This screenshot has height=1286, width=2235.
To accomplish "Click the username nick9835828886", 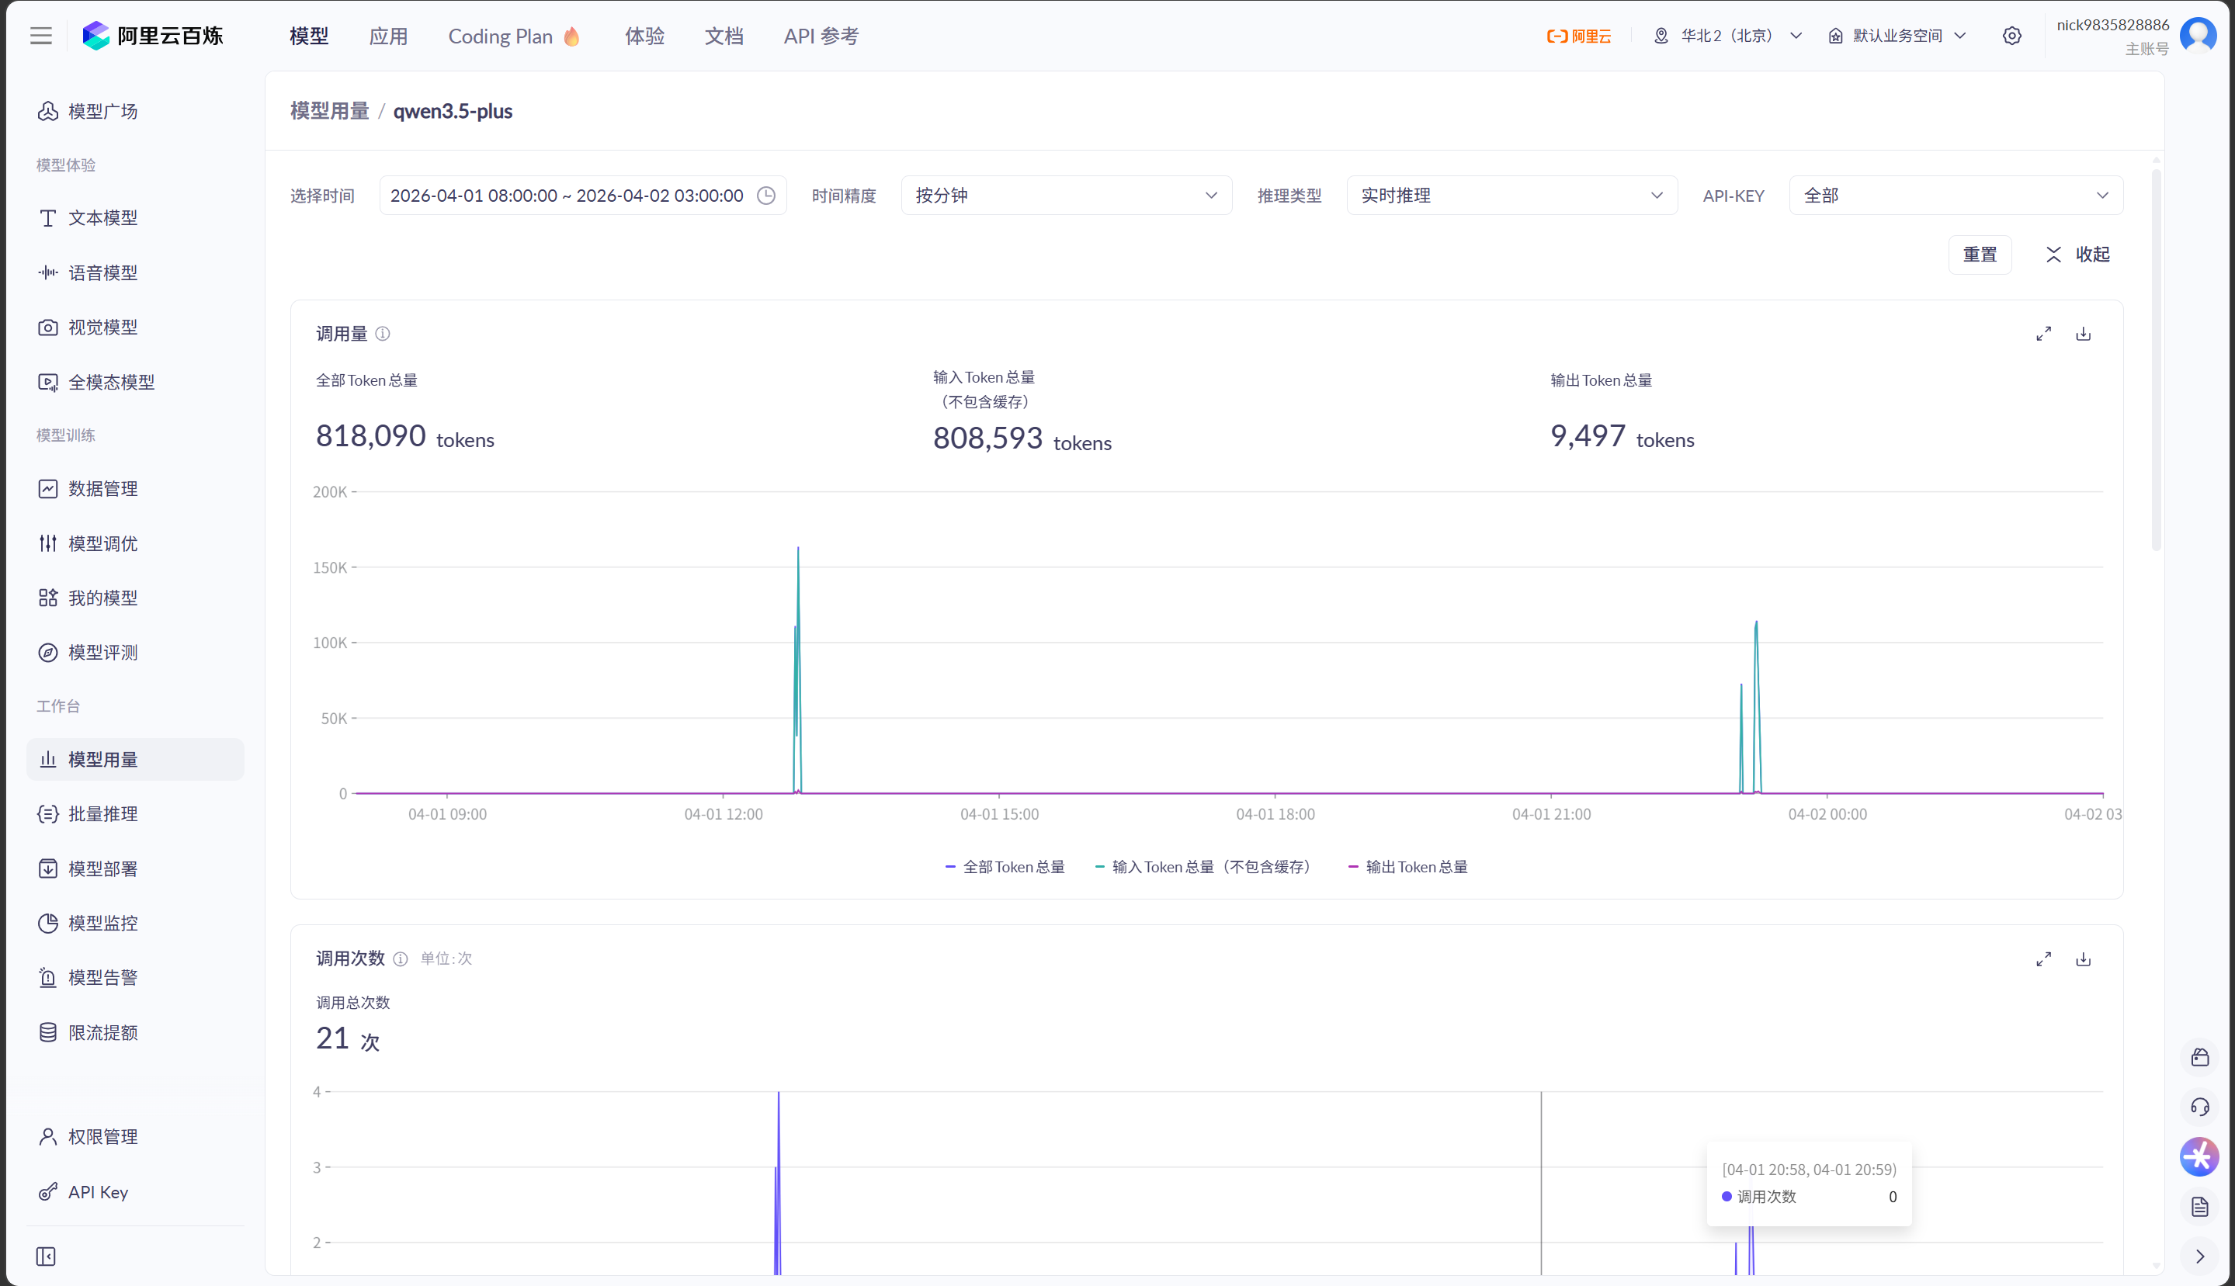I will (x=2112, y=25).
